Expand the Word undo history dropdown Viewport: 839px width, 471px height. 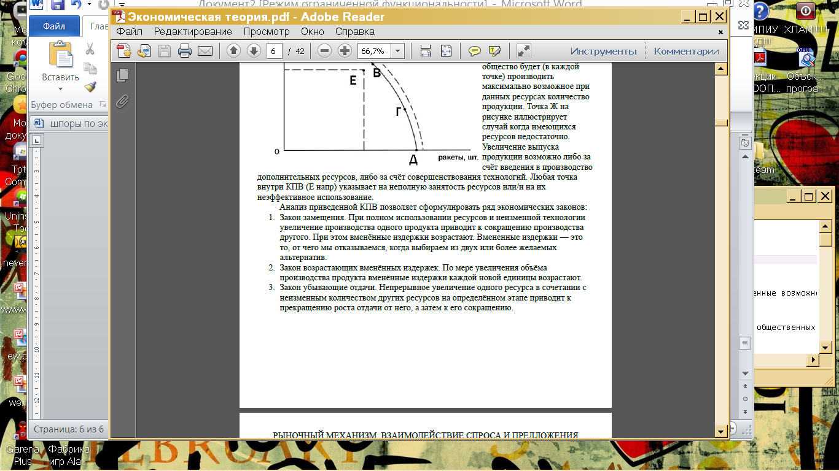tap(89, 5)
